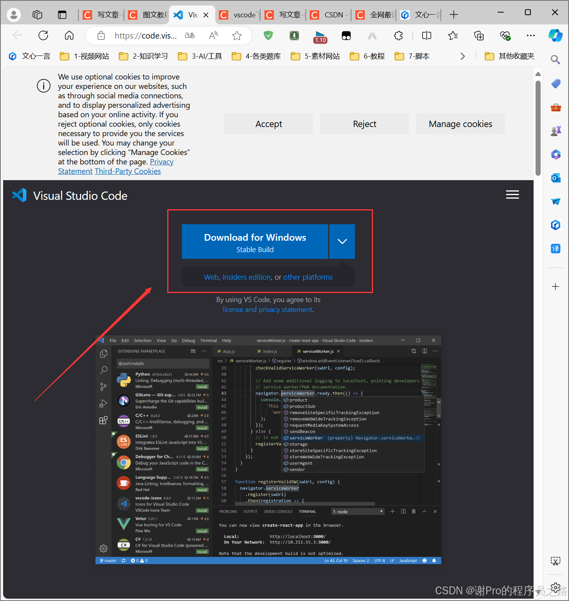The image size is (569, 601).
Task: Go to the browser home page
Action: click(x=69, y=36)
